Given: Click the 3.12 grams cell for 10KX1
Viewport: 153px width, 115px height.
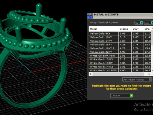Looking at the screenshot, I should tap(125, 59).
